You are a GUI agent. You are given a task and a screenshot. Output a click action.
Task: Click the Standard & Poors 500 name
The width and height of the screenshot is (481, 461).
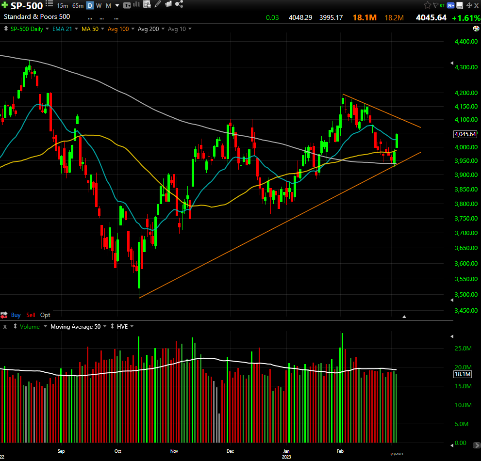tap(37, 16)
